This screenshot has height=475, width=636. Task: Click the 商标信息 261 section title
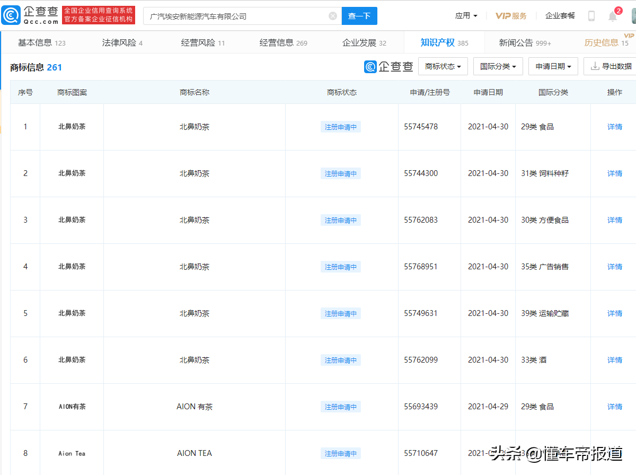click(36, 67)
